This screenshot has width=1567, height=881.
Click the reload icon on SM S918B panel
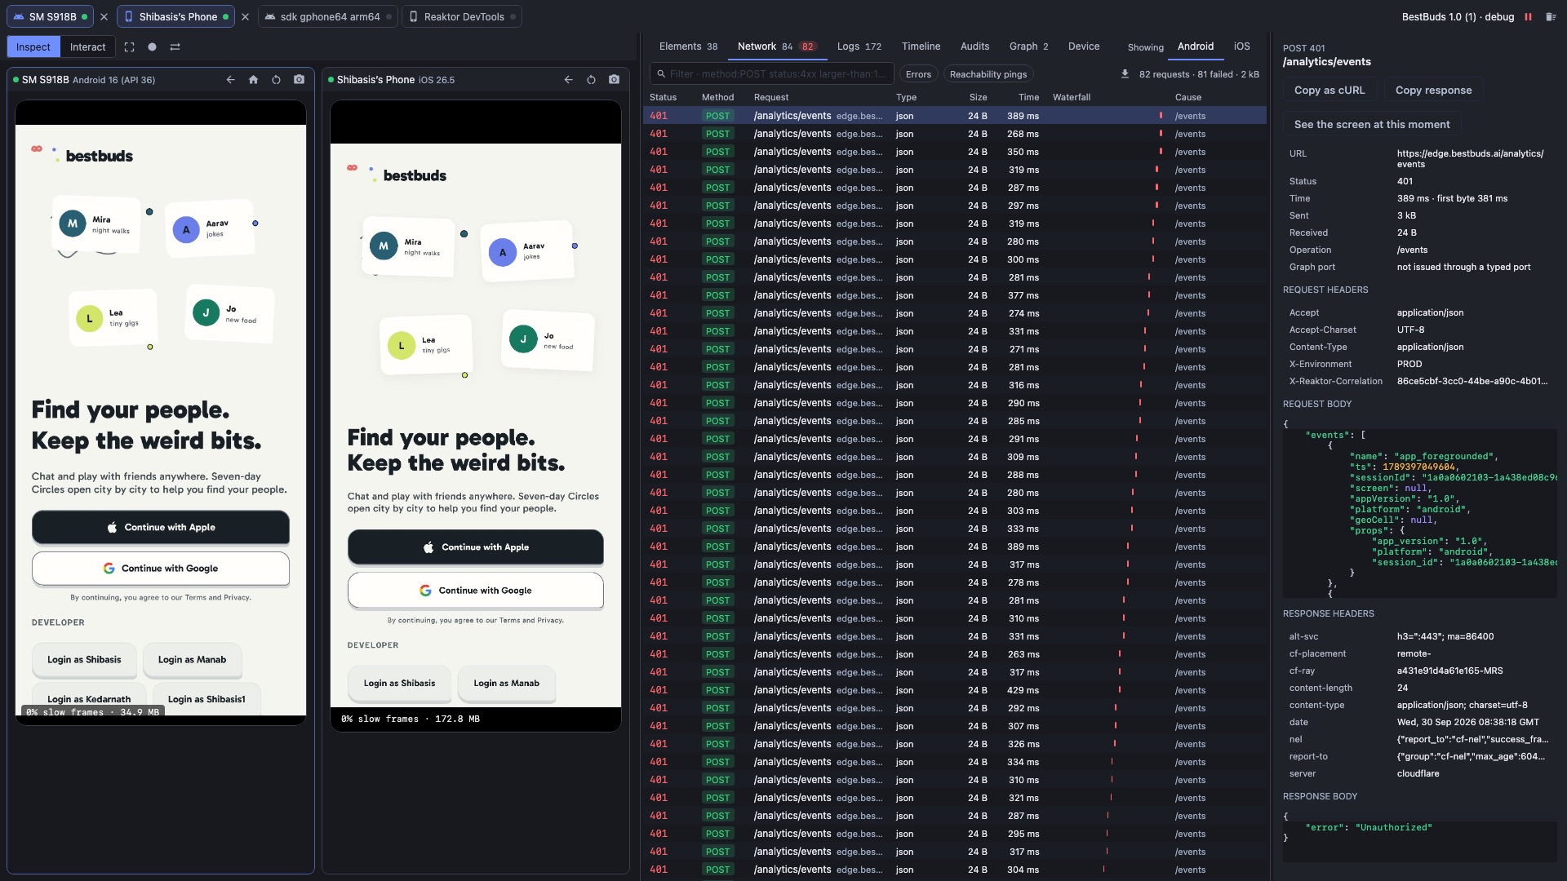point(276,80)
